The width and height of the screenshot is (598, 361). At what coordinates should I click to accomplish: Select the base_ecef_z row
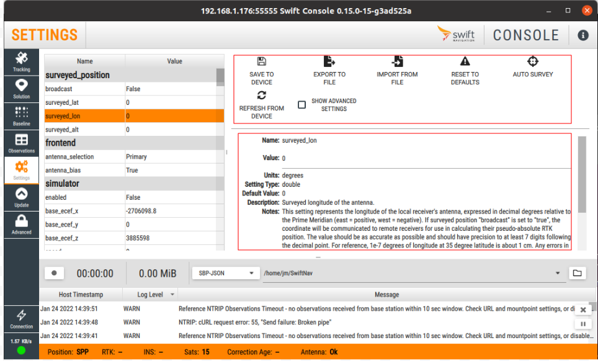click(x=130, y=238)
